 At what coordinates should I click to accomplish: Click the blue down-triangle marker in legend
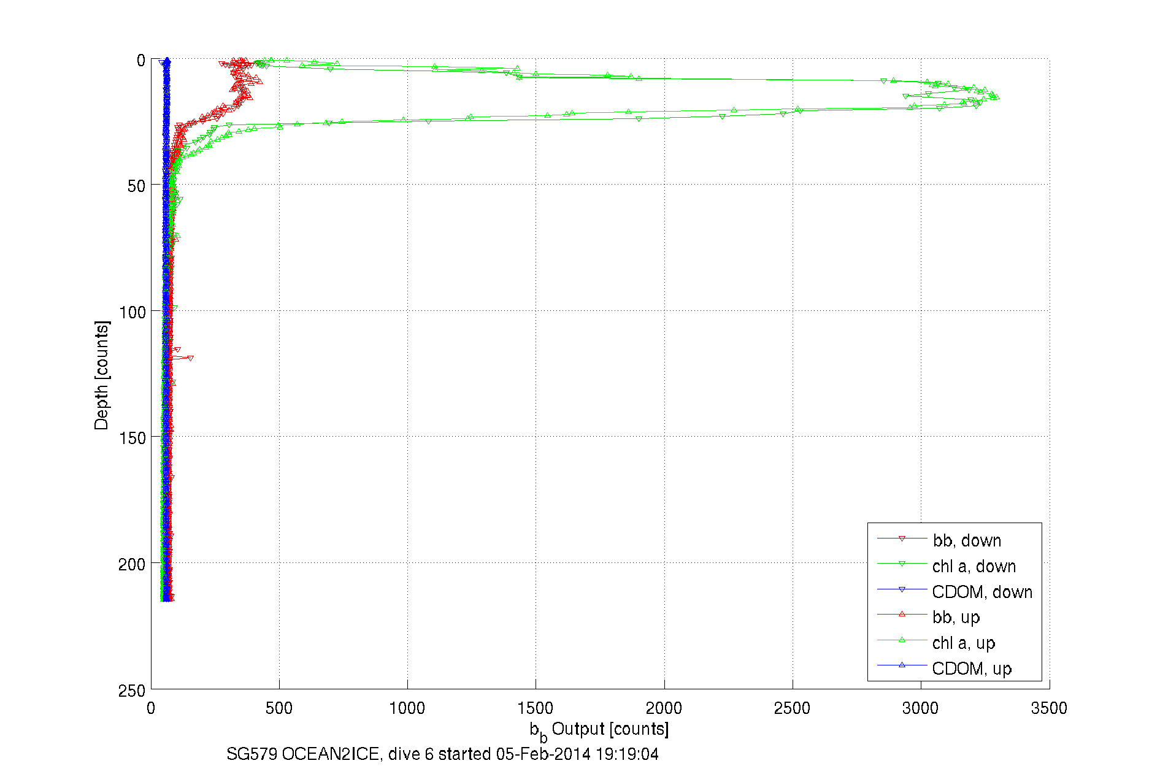tap(902, 589)
